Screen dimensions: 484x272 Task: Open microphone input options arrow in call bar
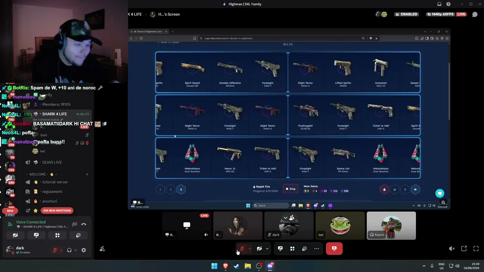(250, 249)
